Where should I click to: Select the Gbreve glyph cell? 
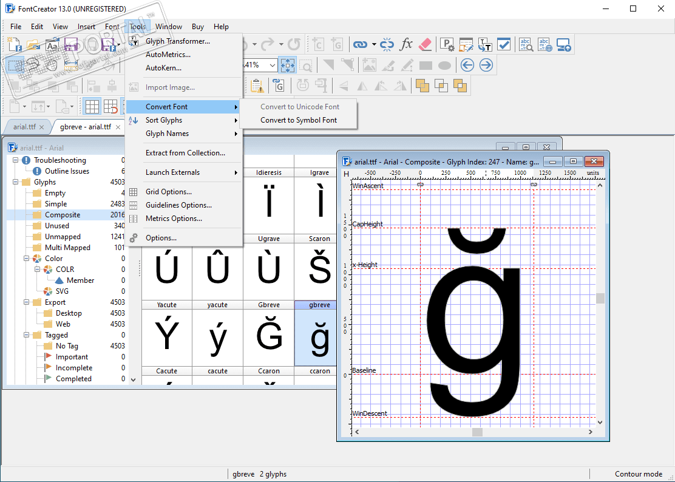pyautogui.click(x=269, y=333)
